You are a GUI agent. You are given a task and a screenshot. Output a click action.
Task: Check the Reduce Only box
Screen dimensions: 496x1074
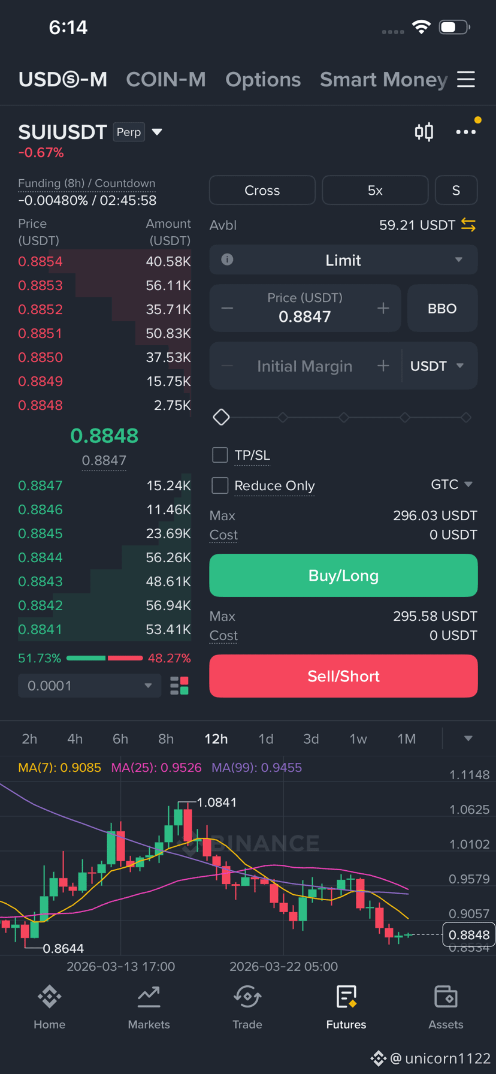click(x=220, y=485)
